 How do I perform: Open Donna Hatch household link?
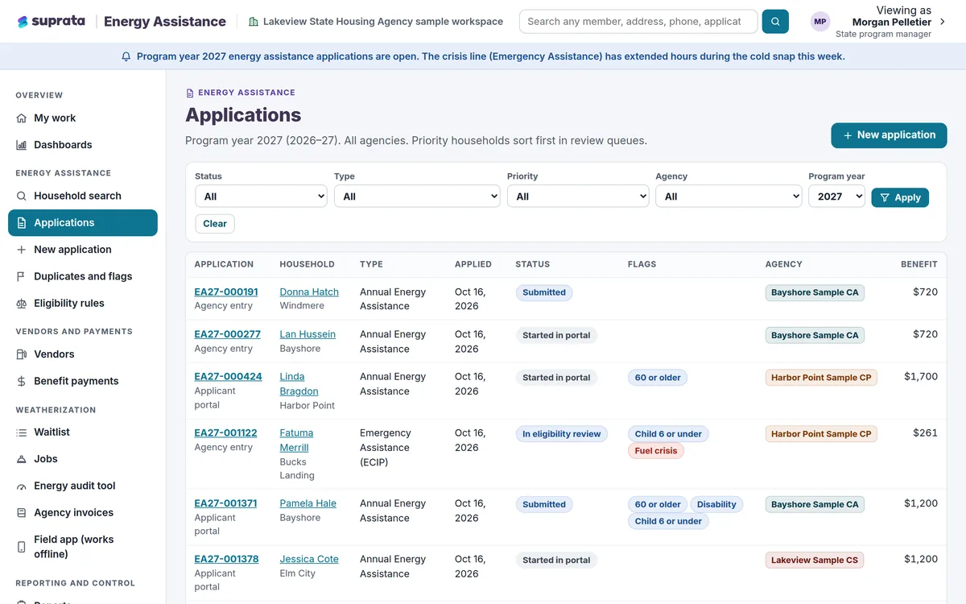pyautogui.click(x=309, y=292)
